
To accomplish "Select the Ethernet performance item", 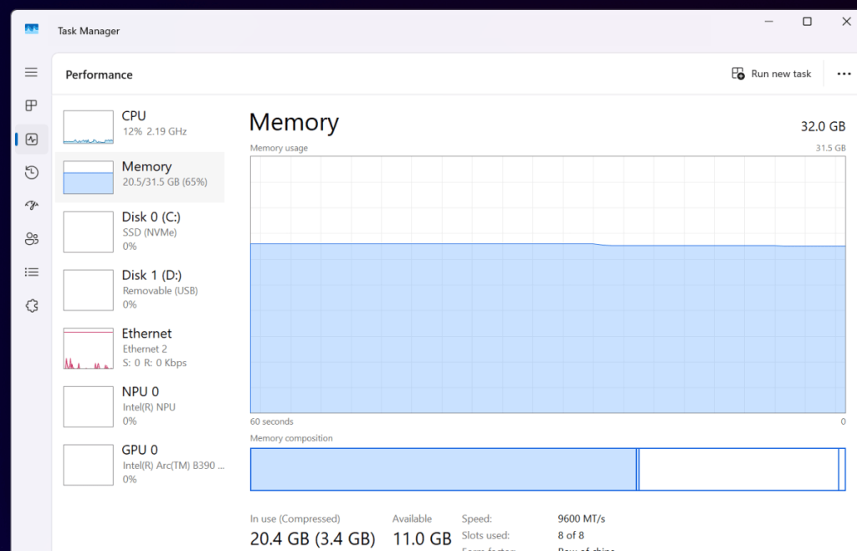I will [x=140, y=348].
